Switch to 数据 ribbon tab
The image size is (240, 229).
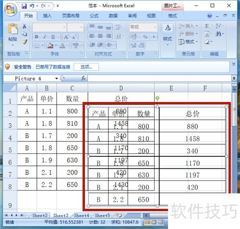point(113,16)
